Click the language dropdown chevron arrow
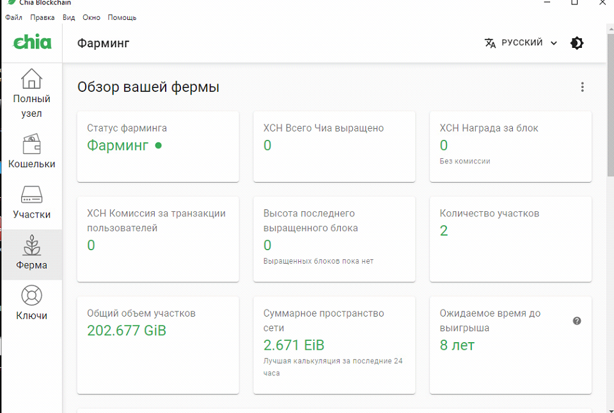Viewport: 614px width, 413px height. pyautogui.click(x=554, y=43)
